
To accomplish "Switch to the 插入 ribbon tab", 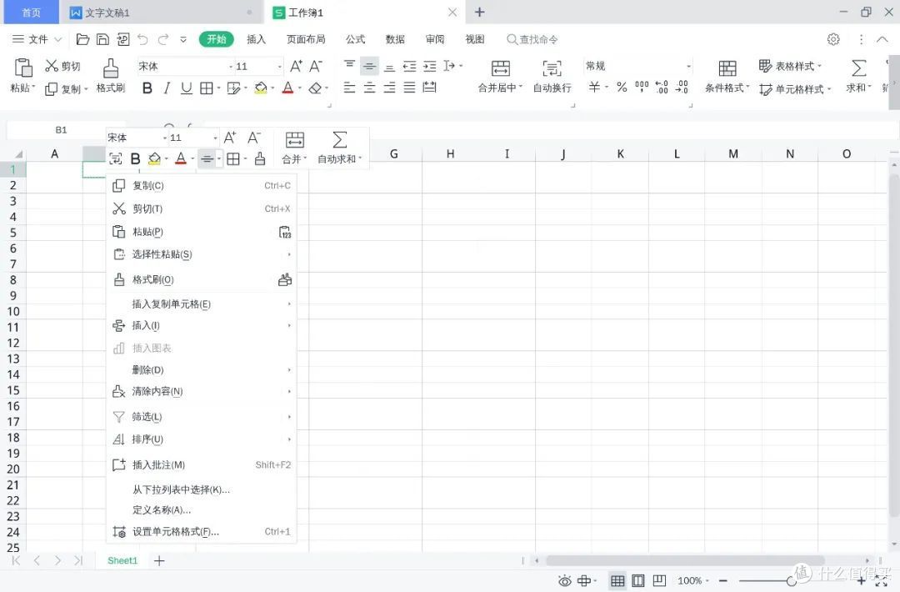I will click(256, 39).
